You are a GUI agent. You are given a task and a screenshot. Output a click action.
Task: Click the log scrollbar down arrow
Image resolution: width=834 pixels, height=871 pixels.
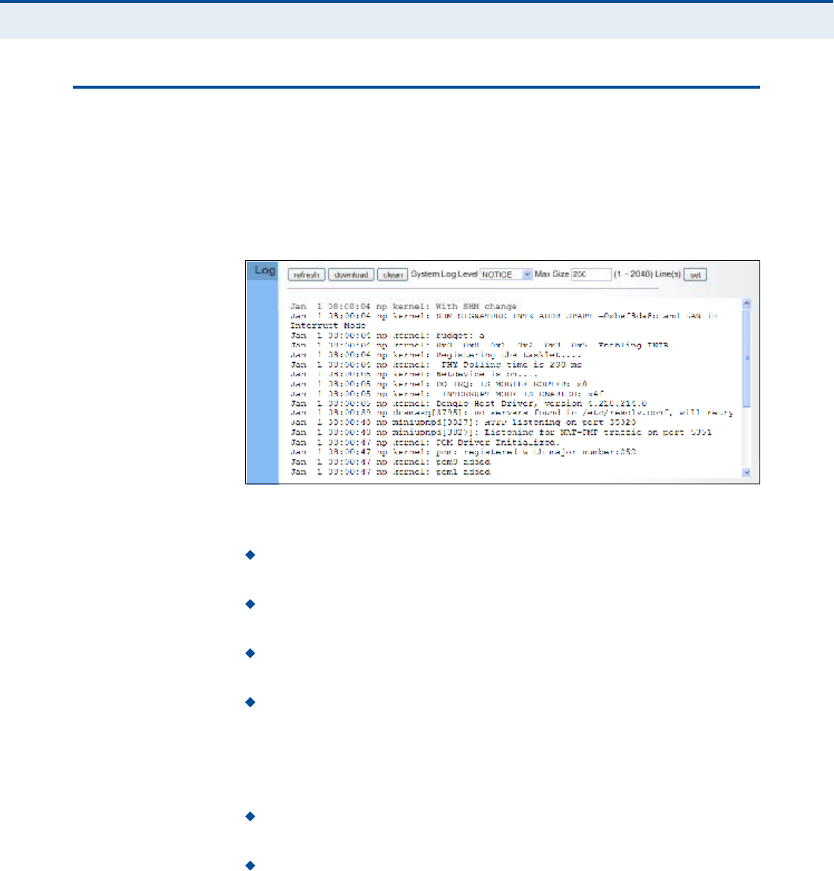click(746, 472)
